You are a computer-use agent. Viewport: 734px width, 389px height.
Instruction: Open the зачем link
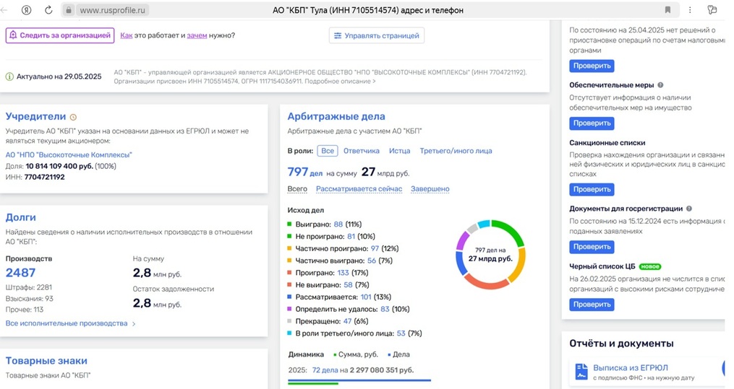pos(197,35)
